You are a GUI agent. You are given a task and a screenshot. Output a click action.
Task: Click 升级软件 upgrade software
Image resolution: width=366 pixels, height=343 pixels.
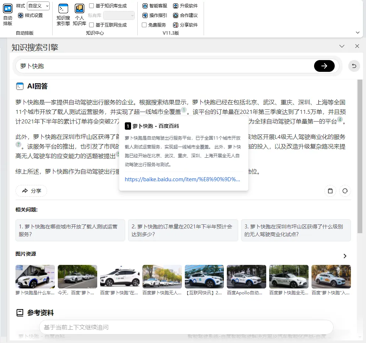tap(186, 6)
